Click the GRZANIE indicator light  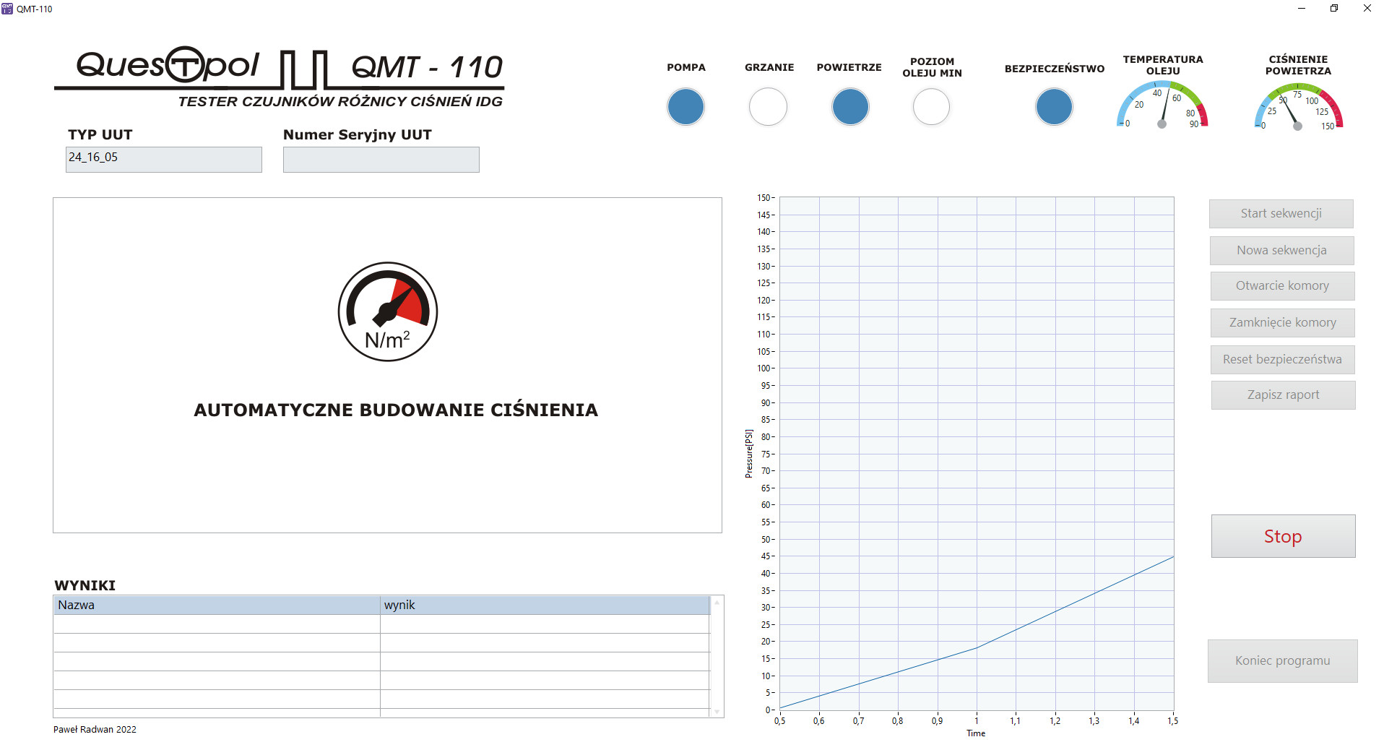coord(768,107)
